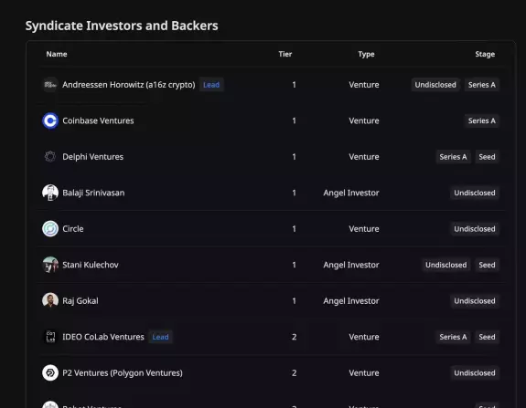Open P2 Ventures (Polygon Ventures) entry
The height and width of the screenshot is (408, 526).
pos(123,373)
